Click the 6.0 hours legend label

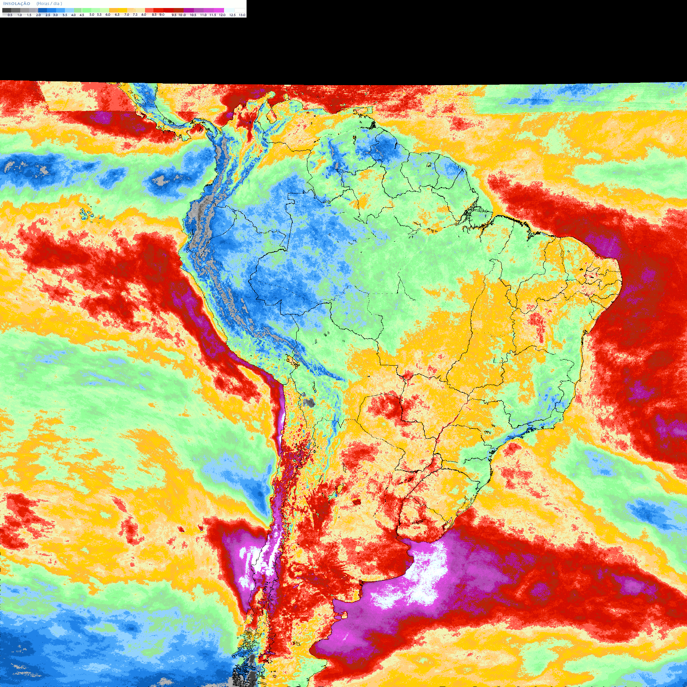point(108,15)
